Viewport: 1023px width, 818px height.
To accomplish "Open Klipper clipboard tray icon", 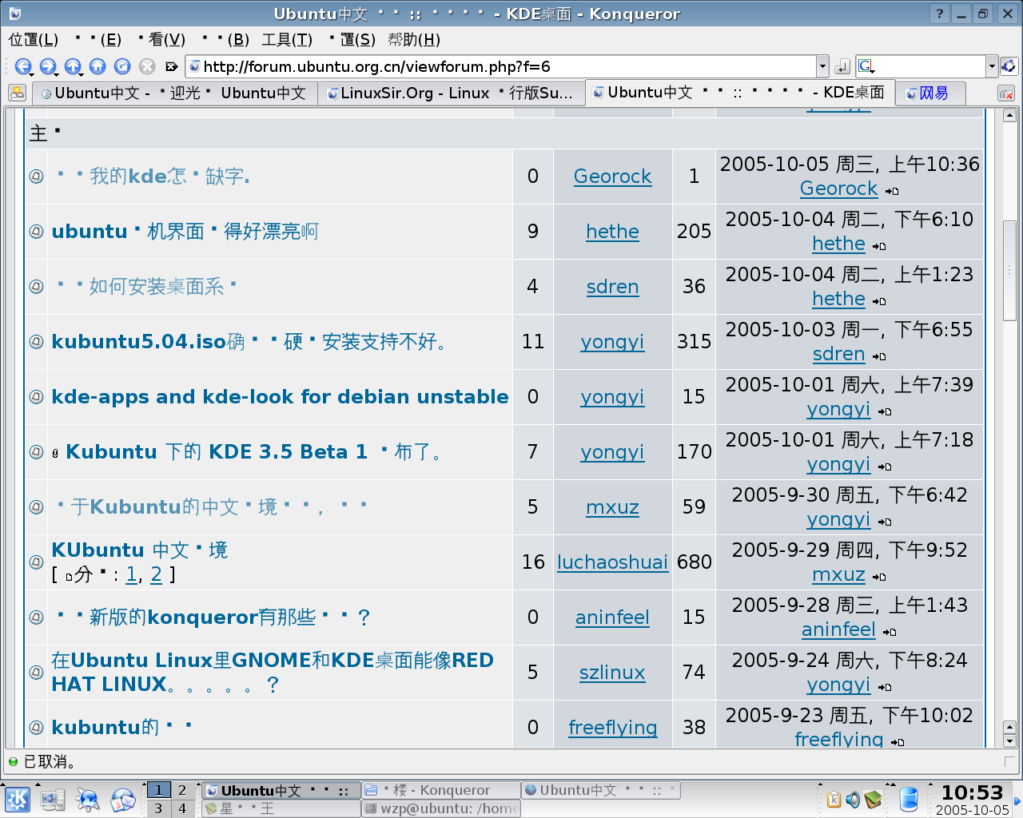I will pos(834,799).
